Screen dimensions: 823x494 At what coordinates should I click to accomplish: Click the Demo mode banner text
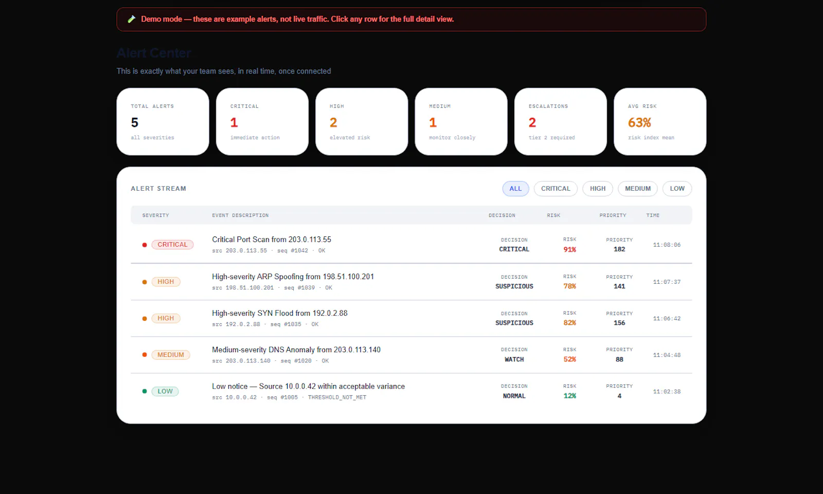[297, 19]
